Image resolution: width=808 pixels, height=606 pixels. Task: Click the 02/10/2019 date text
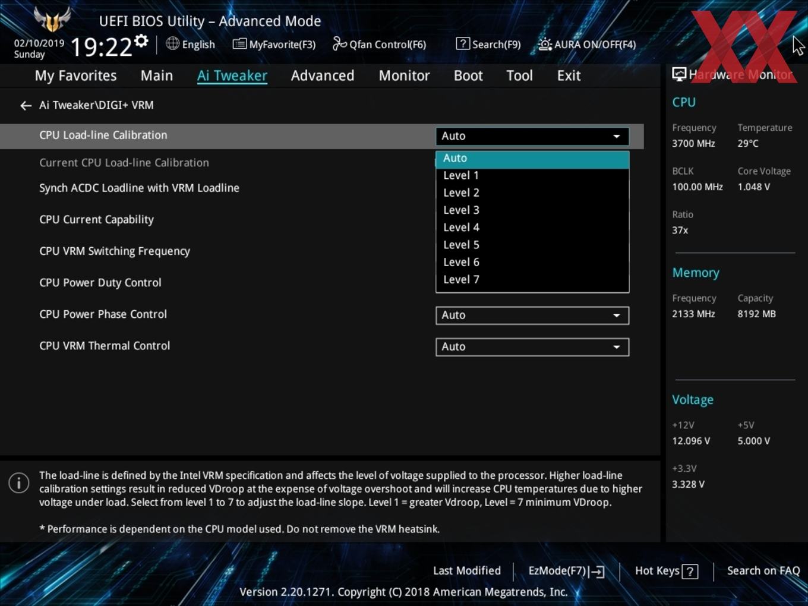(x=39, y=43)
